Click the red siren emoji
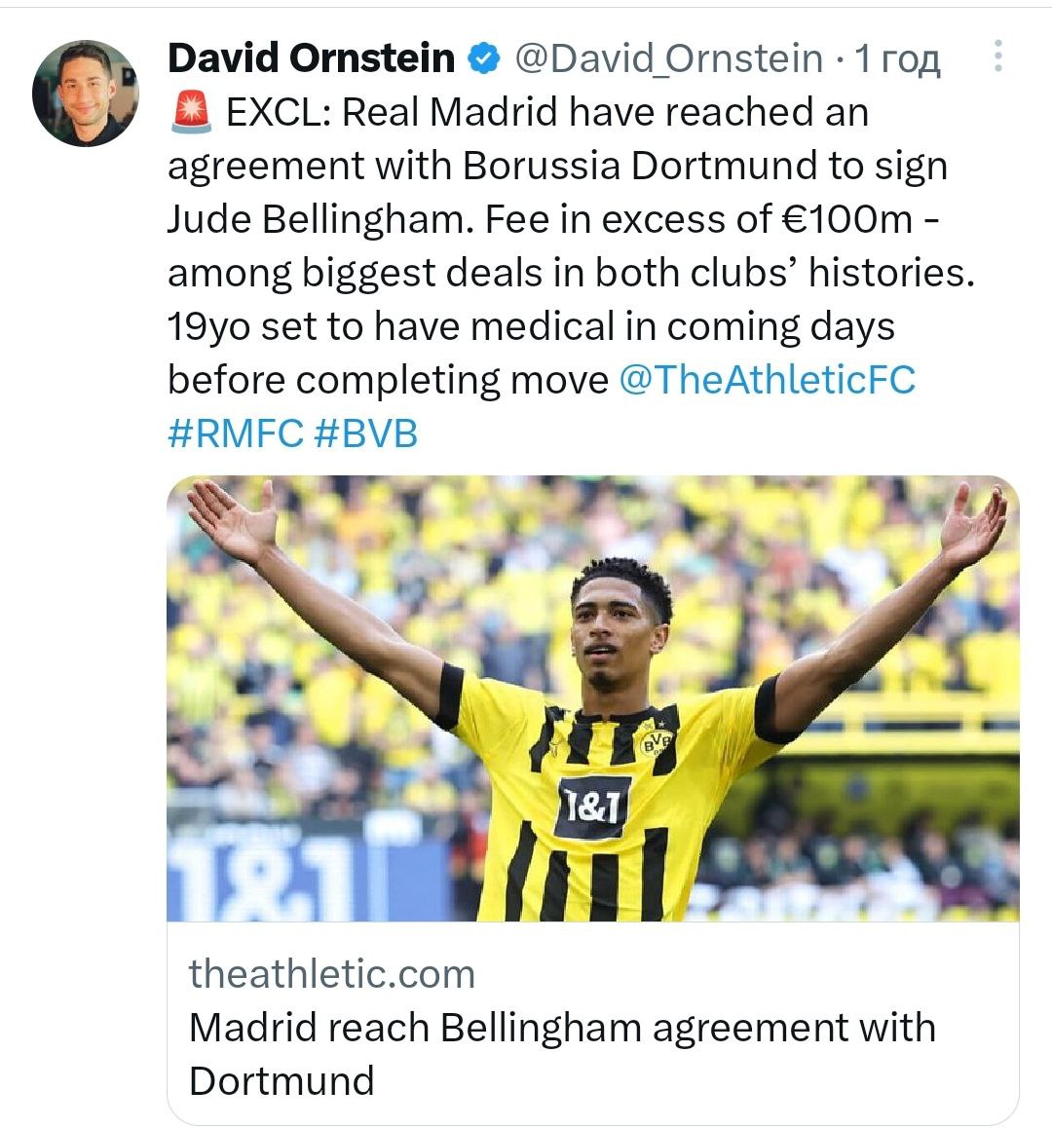Viewport: 1052px width, 1128px height. [190, 114]
